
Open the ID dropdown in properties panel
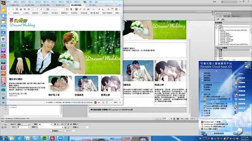click(x=23, y=127)
